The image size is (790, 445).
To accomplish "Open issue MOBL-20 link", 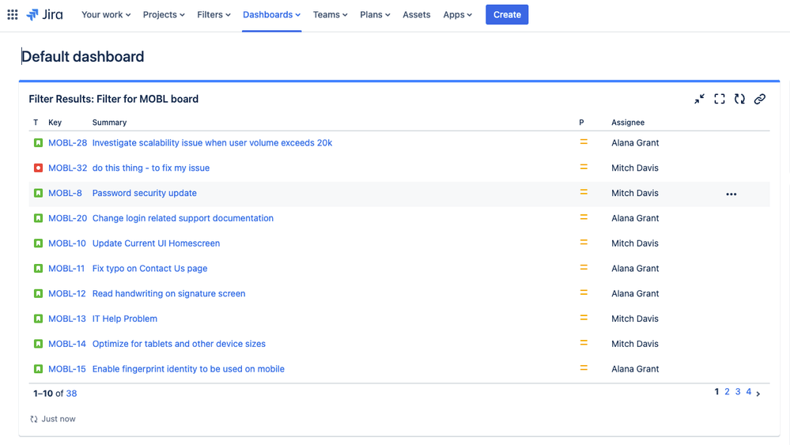I will click(67, 218).
